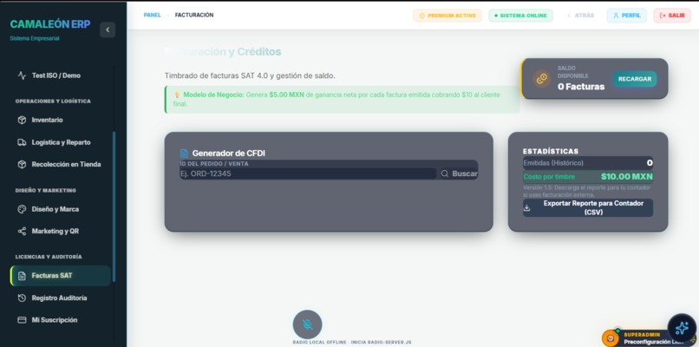Click the PANEL breadcrumb link
699x347 pixels.
point(152,15)
